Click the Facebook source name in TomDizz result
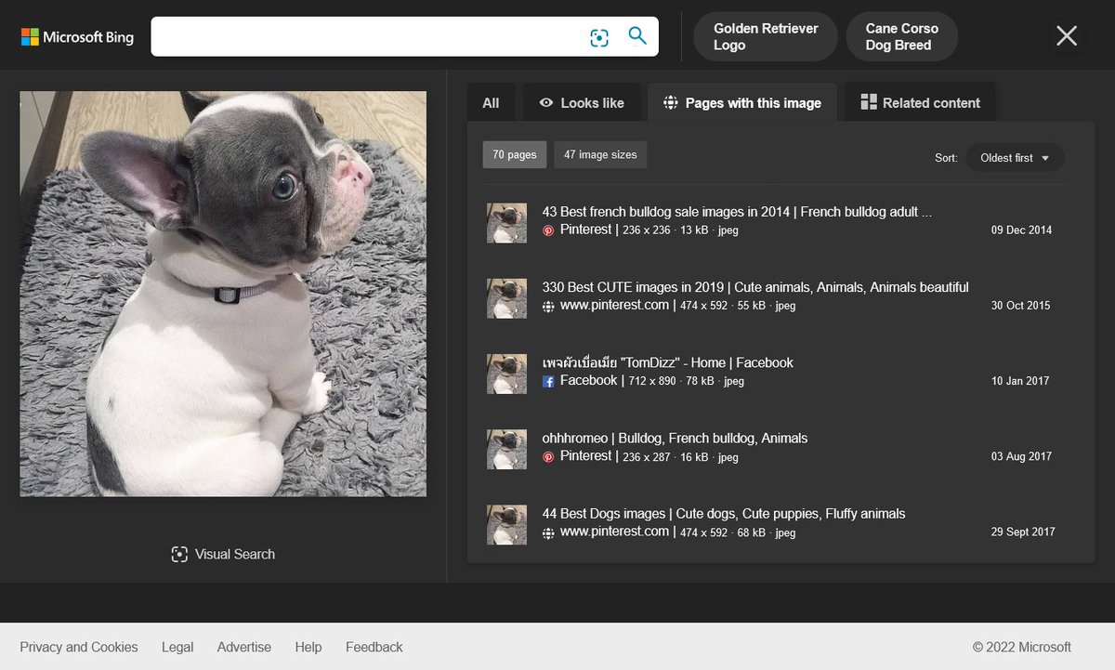 588,380
